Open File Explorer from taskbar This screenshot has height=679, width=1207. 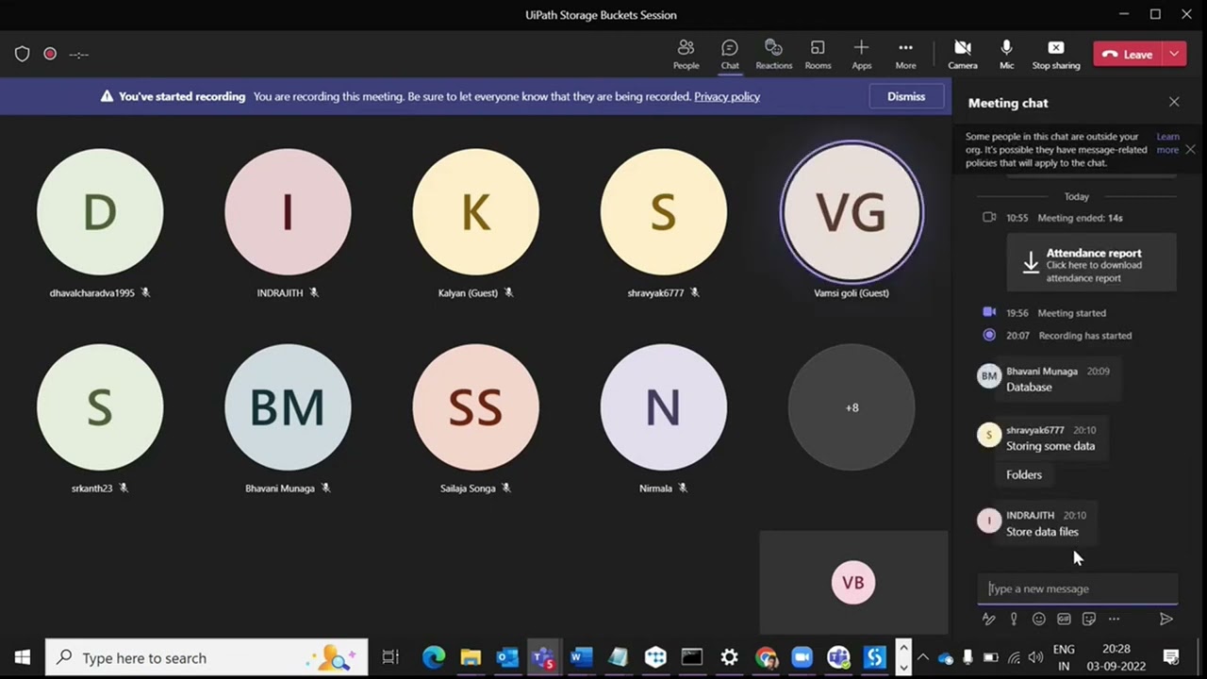(471, 657)
